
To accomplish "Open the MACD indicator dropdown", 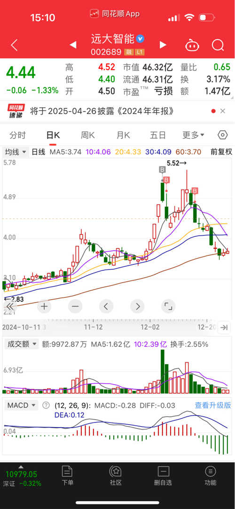I will tap(21, 405).
